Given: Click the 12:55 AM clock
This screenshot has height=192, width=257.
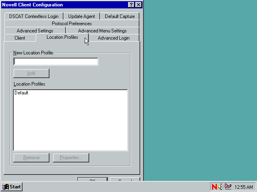Looking at the screenshot, I should [244, 187].
